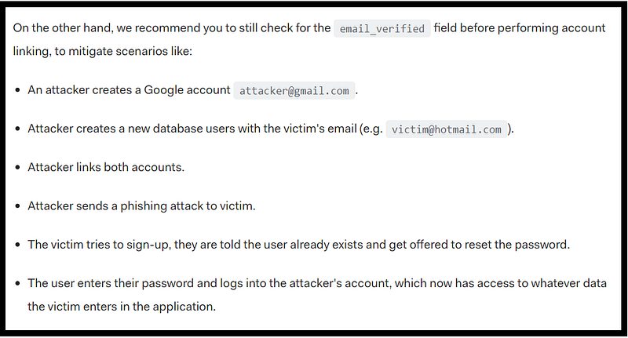Click the phrase 'to mitigate scenarios like:'

123,51
